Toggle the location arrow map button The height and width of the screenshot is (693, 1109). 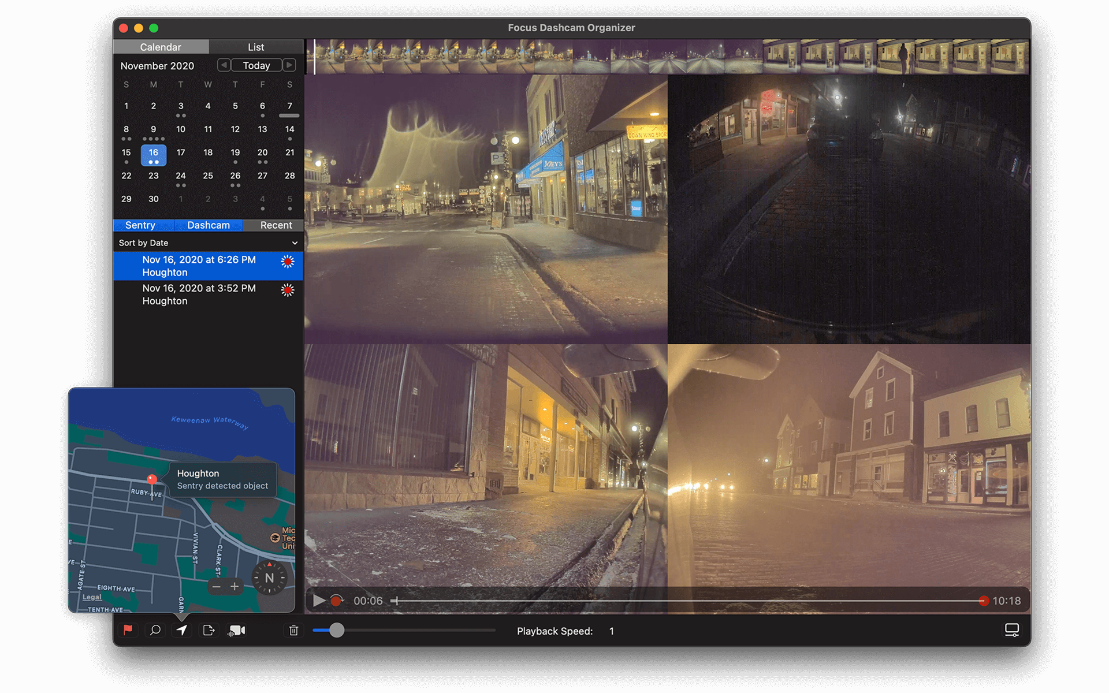pos(182,630)
